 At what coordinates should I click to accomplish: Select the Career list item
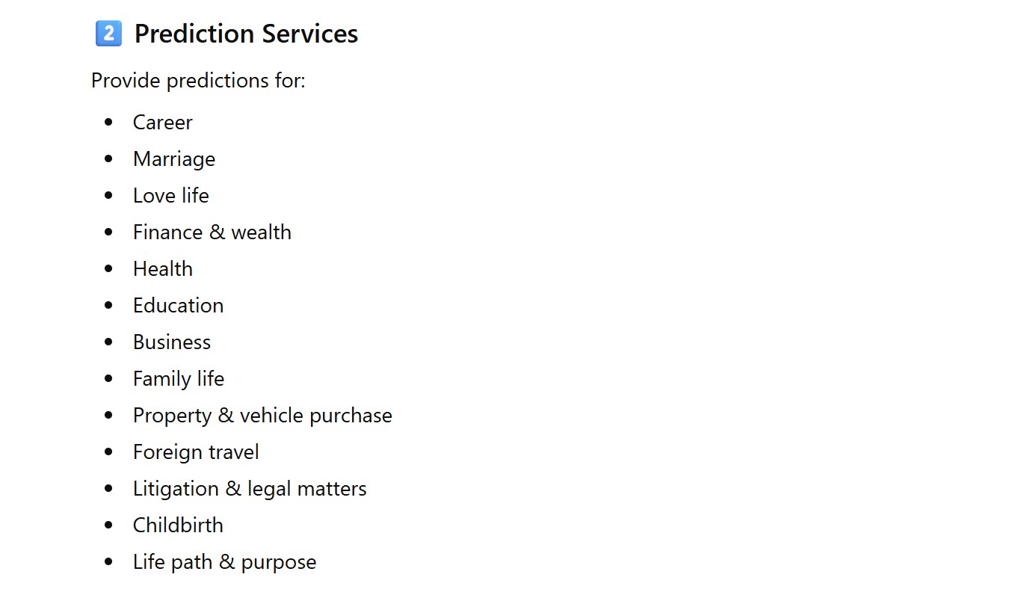(x=162, y=123)
